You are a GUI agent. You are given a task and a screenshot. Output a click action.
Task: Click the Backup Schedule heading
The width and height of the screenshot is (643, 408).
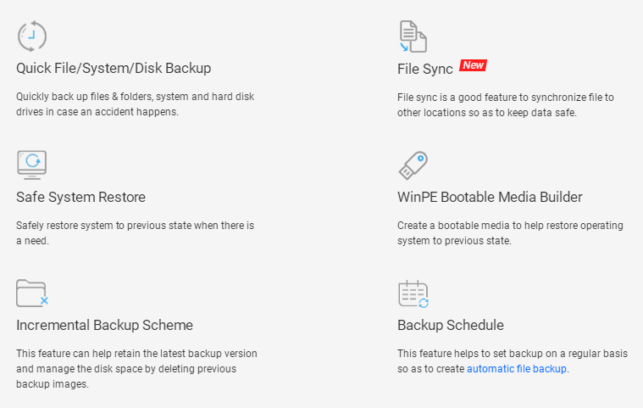(451, 325)
